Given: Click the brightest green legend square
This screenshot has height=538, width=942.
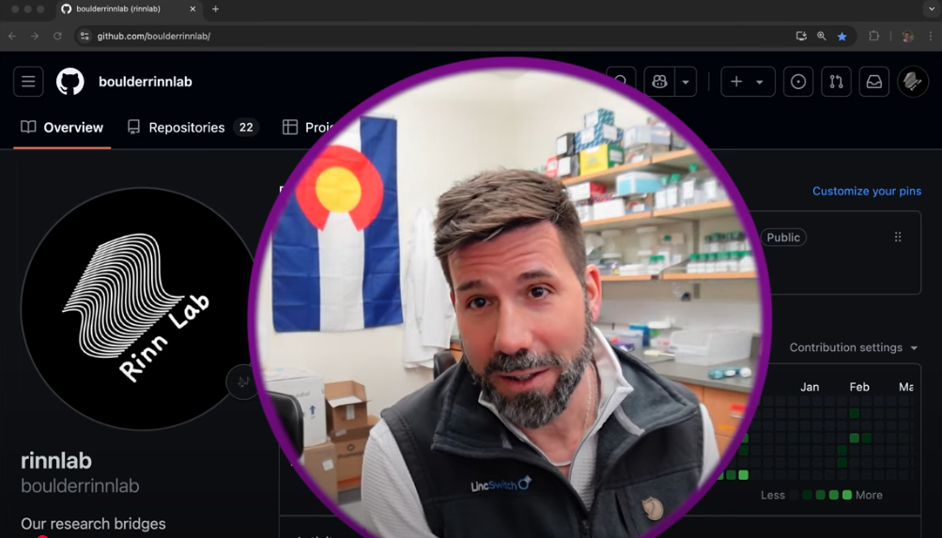Looking at the screenshot, I should click(847, 496).
